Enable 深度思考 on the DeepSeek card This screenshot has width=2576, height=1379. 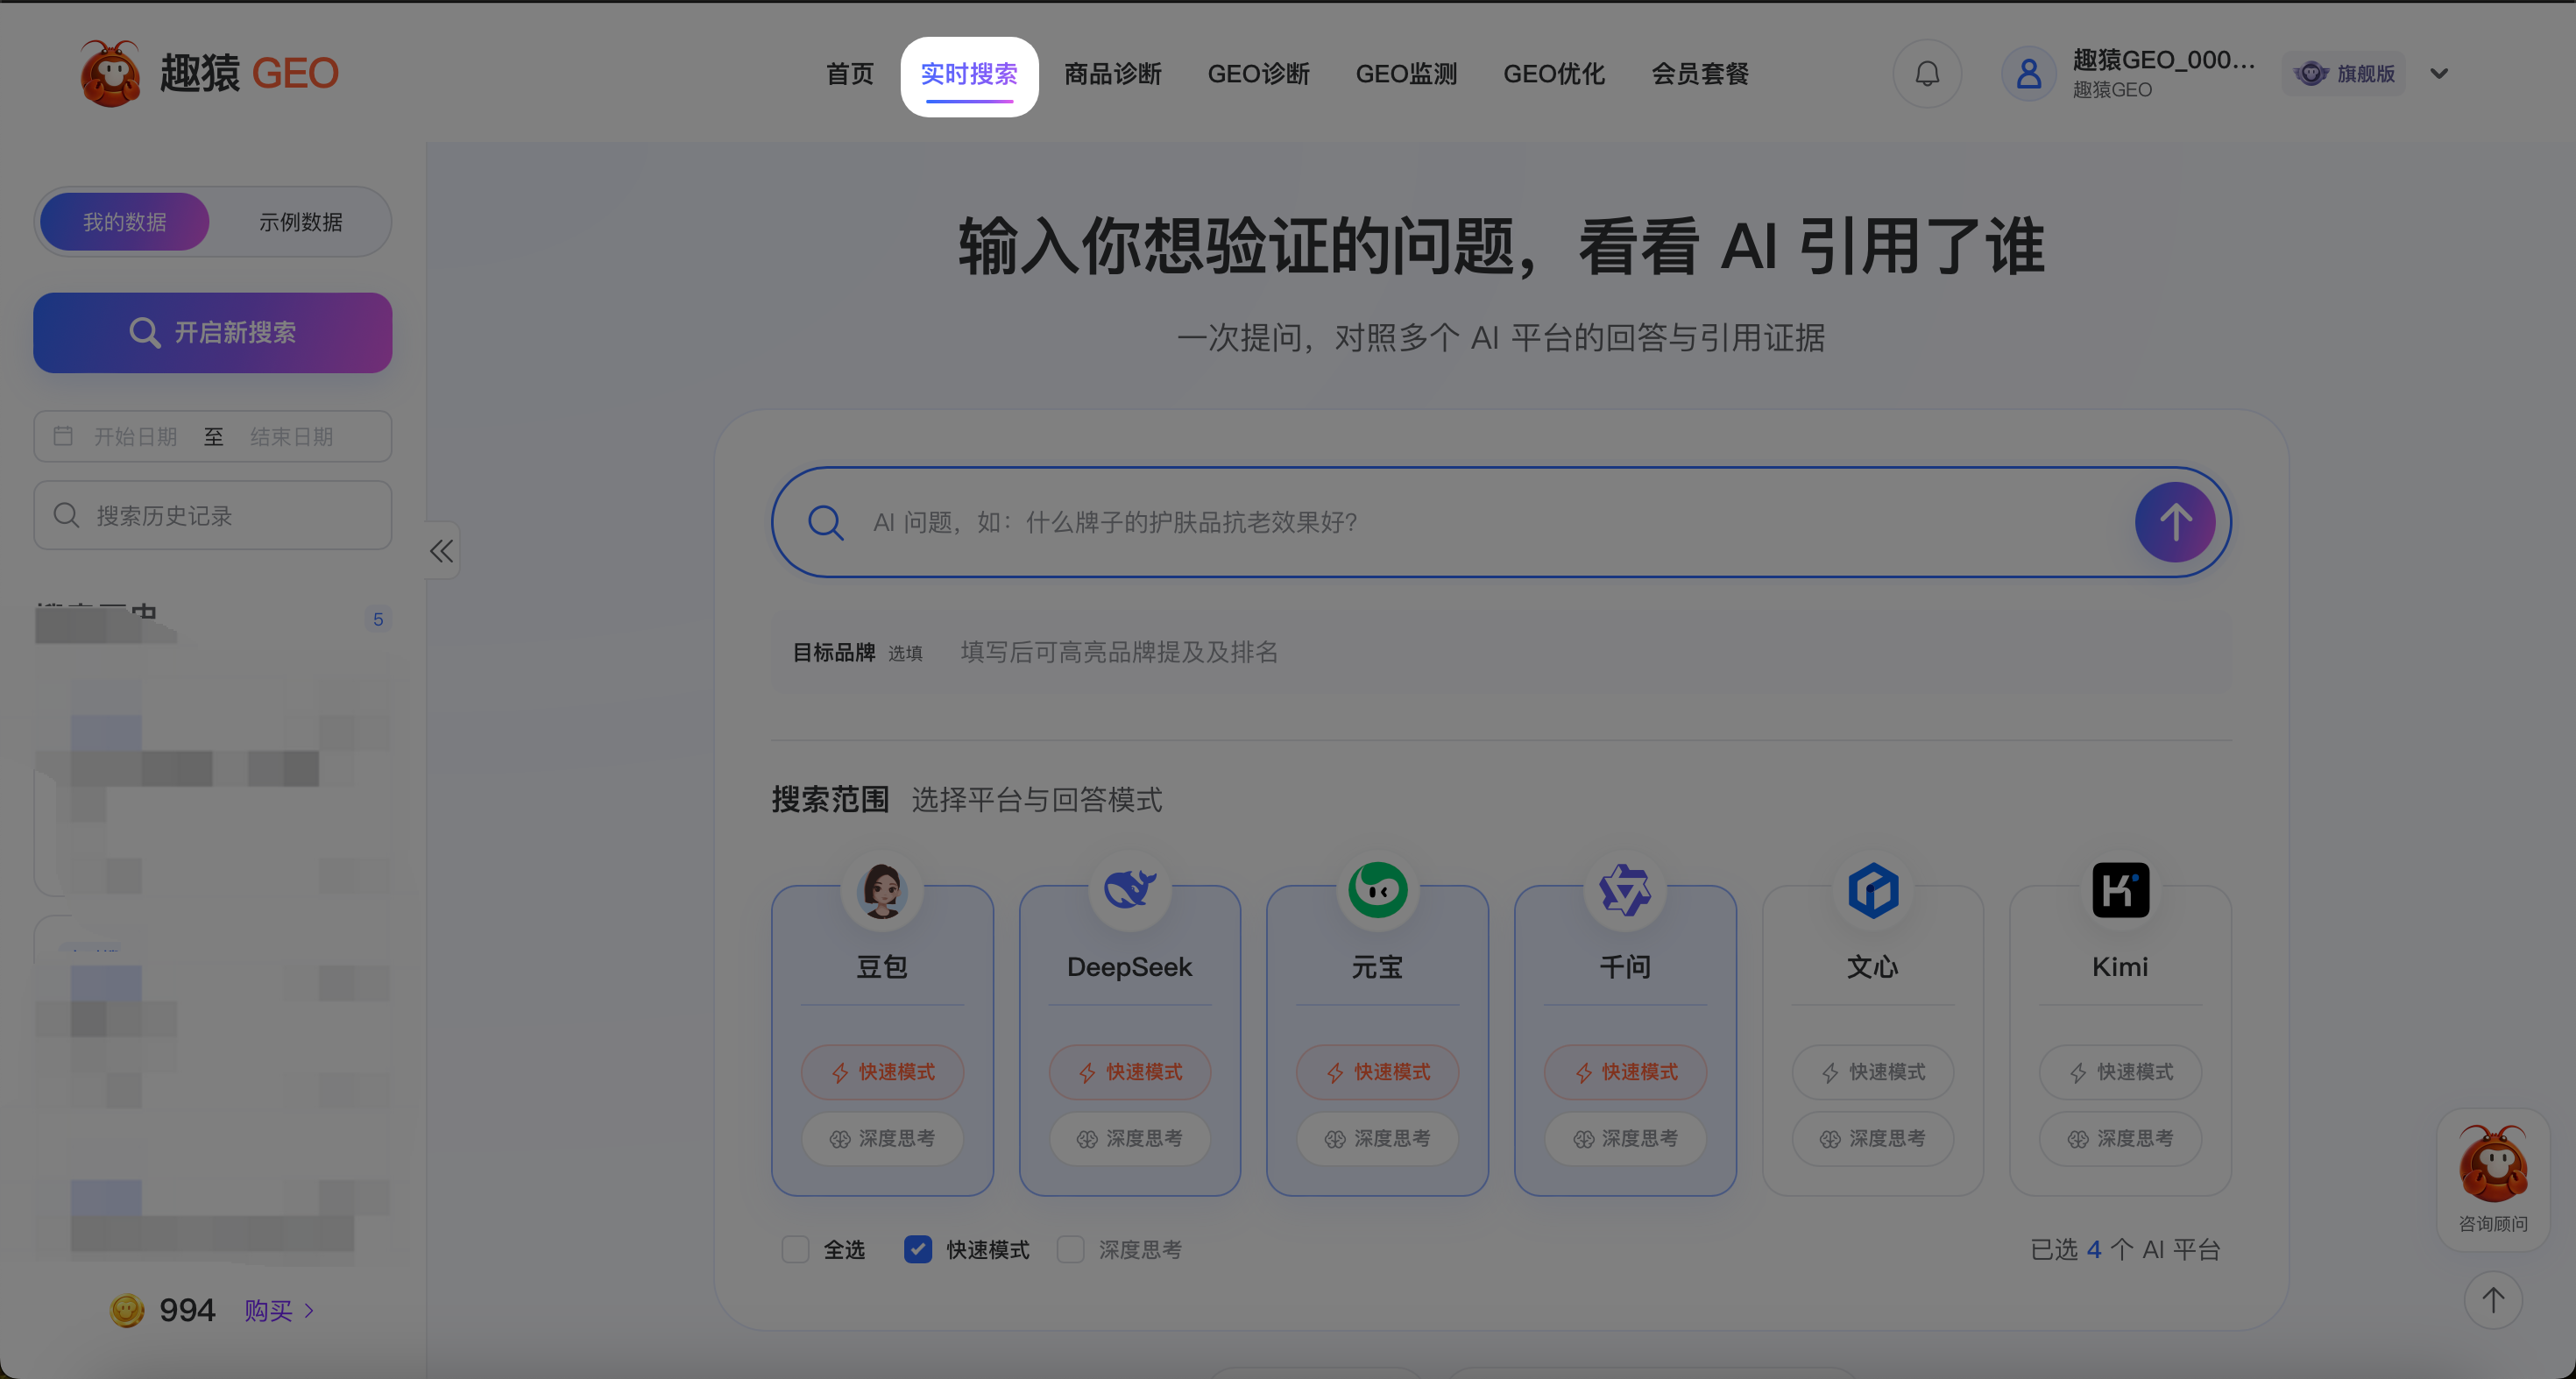click(x=1130, y=1139)
